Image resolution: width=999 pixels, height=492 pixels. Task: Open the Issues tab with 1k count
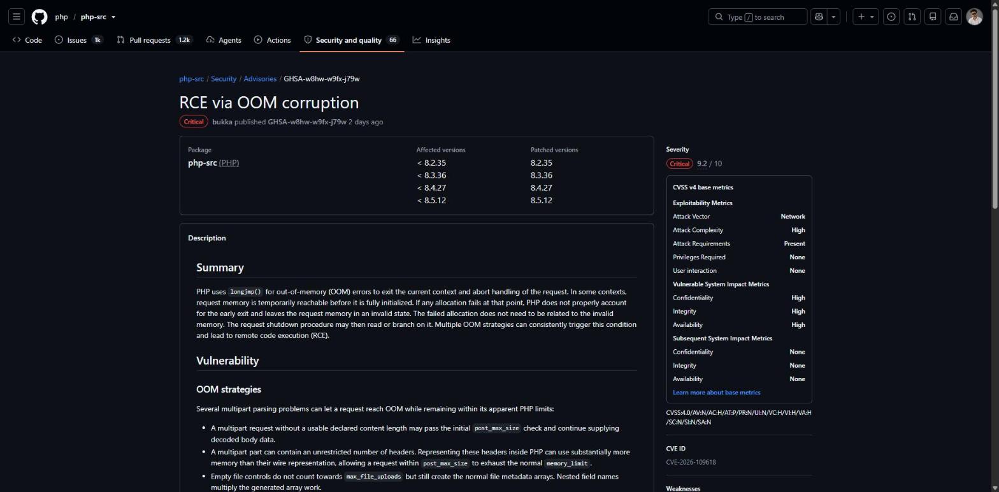click(x=79, y=40)
